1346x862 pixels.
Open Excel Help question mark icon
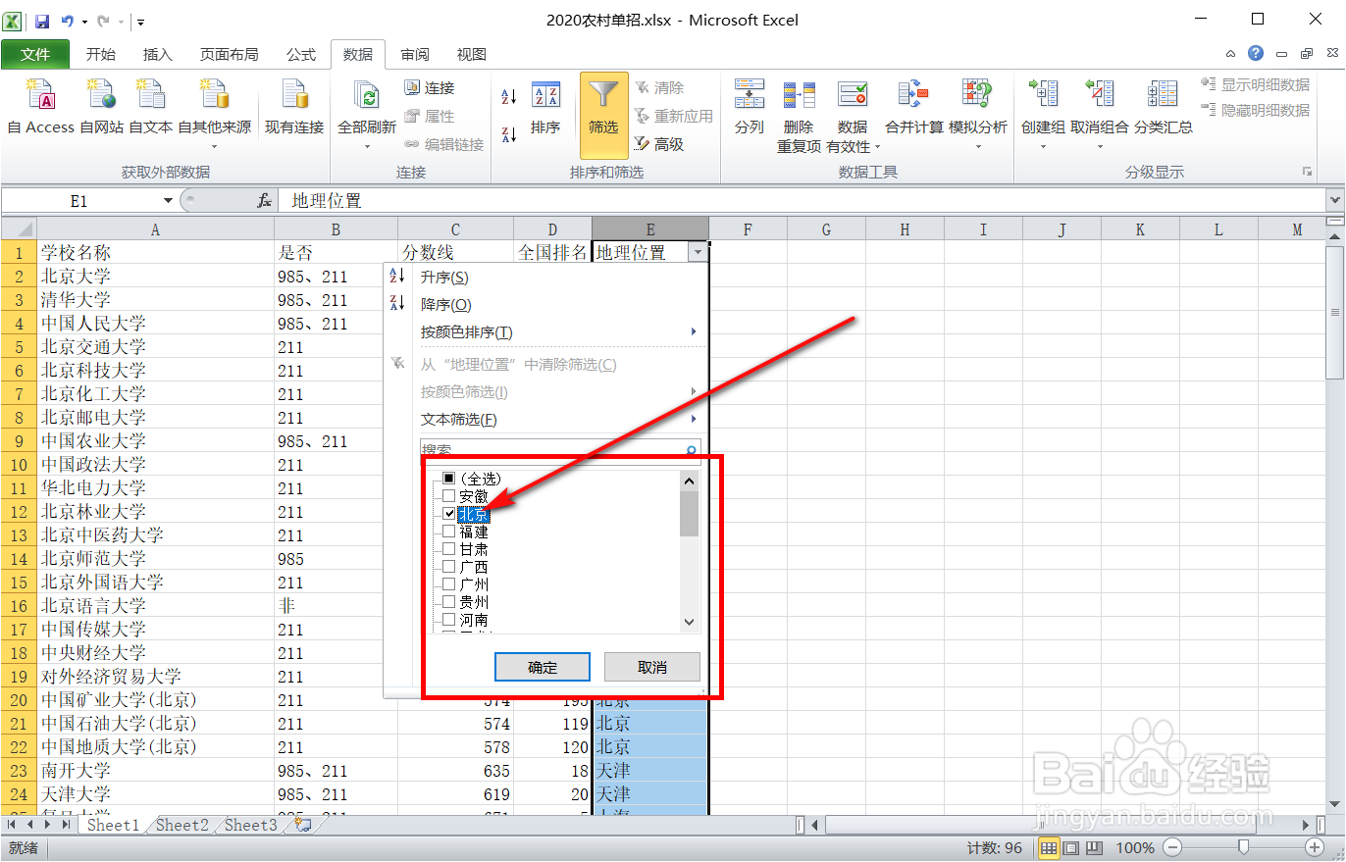(x=1256, y=54)
